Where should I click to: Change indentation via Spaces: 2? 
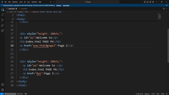[147, 94]
